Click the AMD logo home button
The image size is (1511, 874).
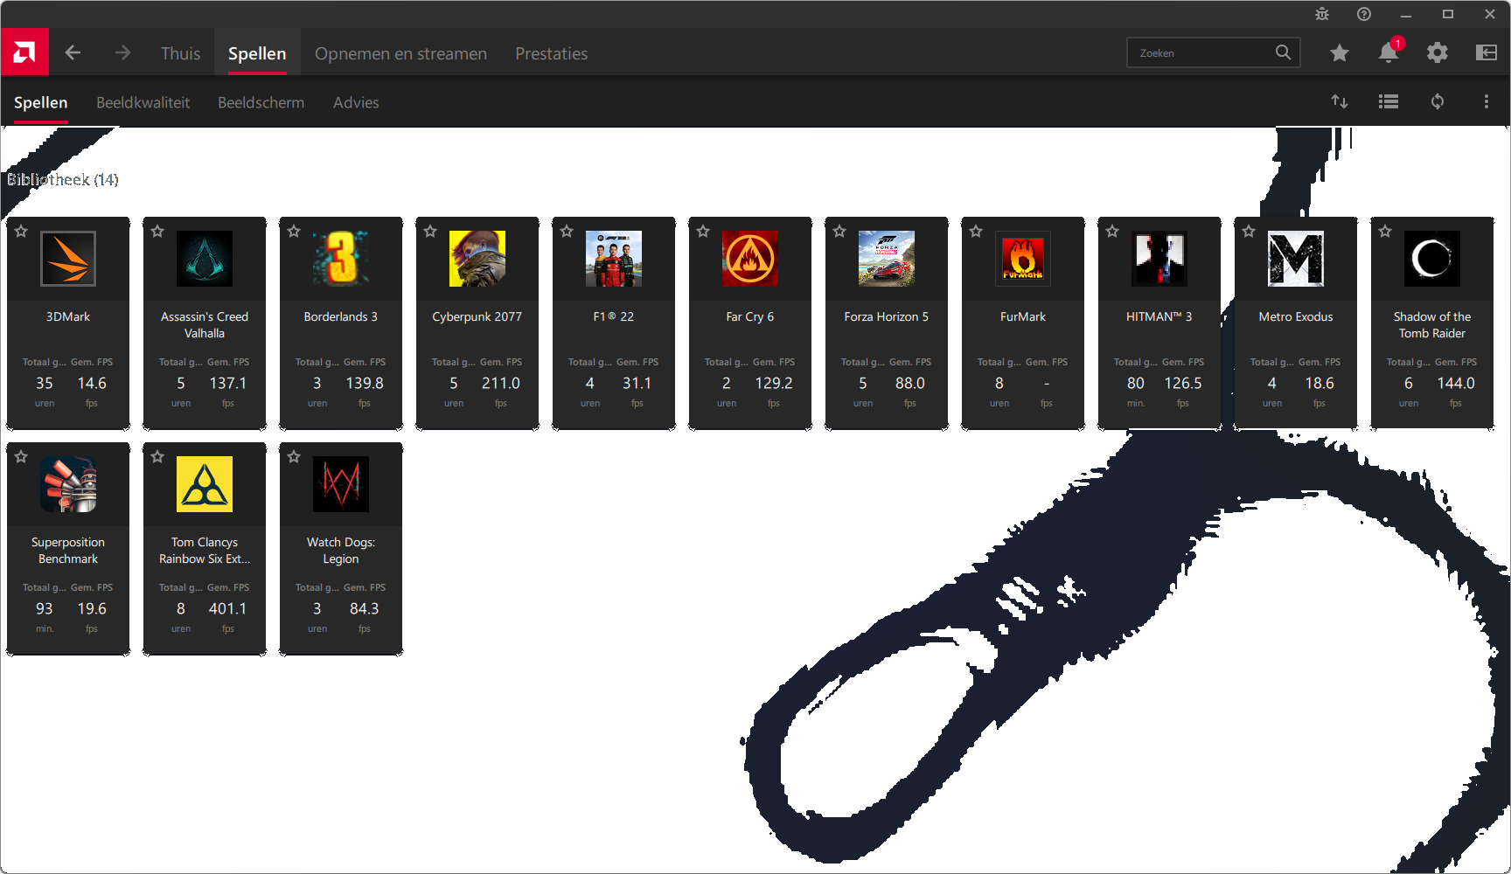(24, 52)
